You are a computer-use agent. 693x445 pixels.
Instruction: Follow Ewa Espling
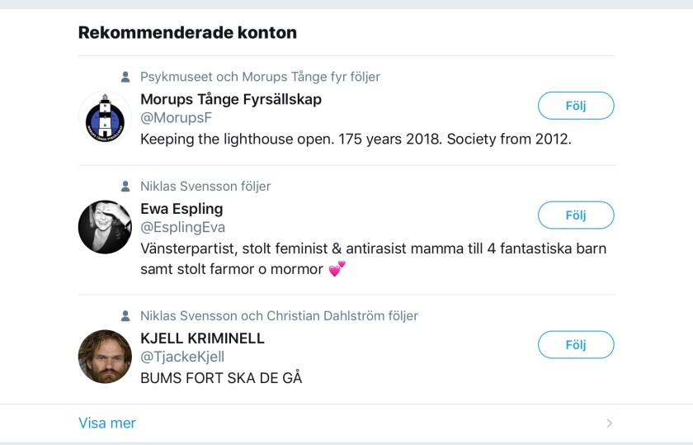point(576,215)
